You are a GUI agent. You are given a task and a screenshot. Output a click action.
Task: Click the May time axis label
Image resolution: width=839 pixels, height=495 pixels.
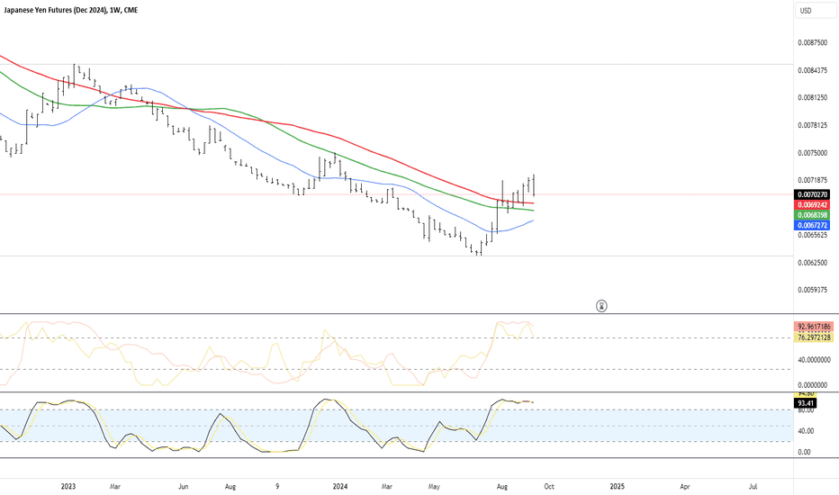pyautogui.click(x=434, y=486)
